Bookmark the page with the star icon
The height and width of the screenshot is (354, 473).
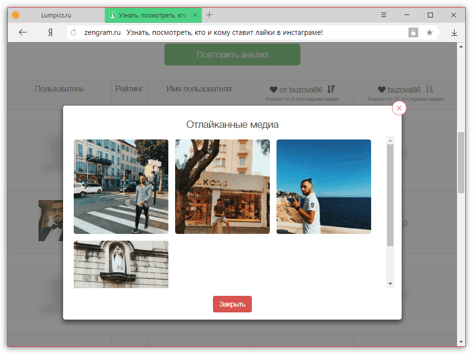click(x=429, y=32)
